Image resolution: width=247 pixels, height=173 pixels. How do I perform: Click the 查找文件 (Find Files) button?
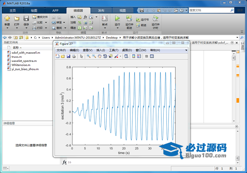tap(40, 17)
